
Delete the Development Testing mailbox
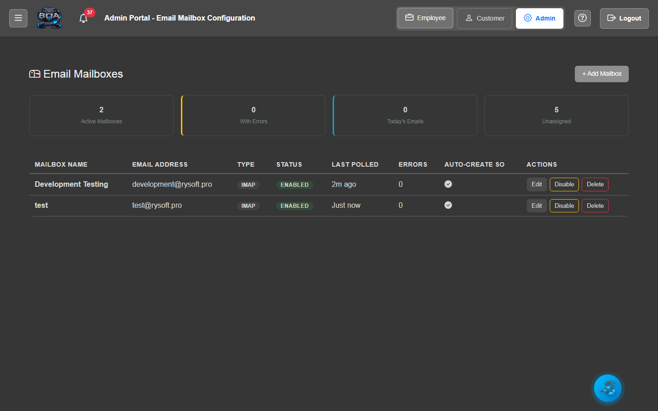point(594,184)
